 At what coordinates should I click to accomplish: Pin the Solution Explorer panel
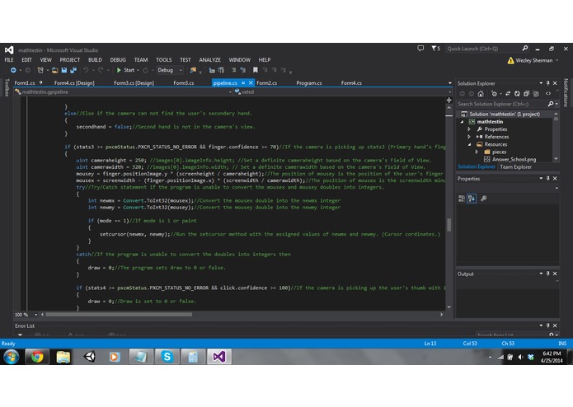coord(547,83)
